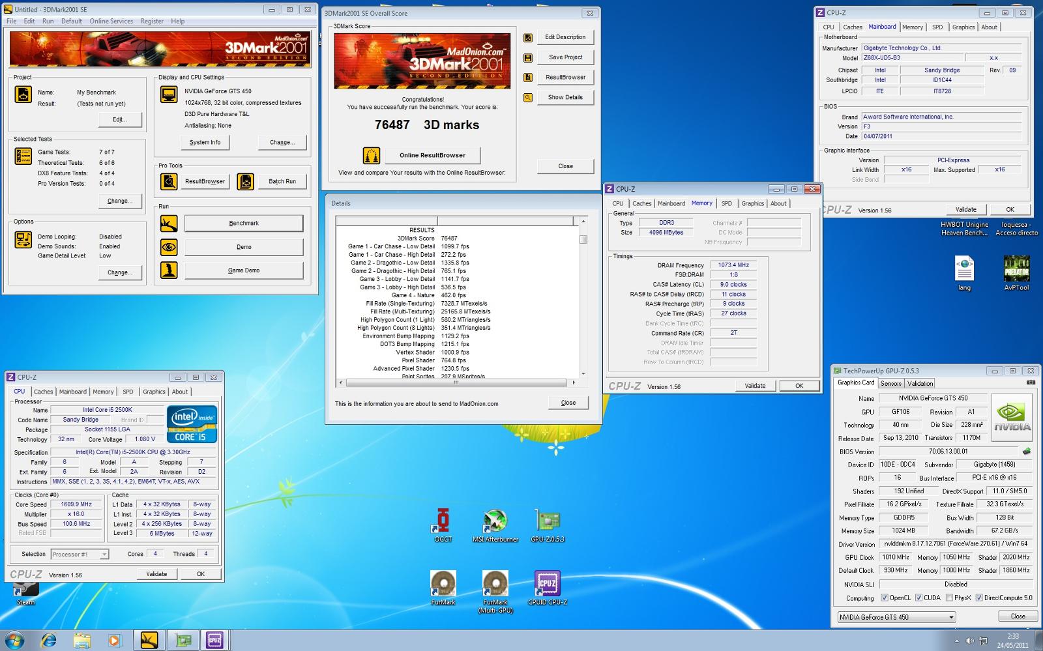
Task: Click Close in the Details window
Action: (568, 403)
